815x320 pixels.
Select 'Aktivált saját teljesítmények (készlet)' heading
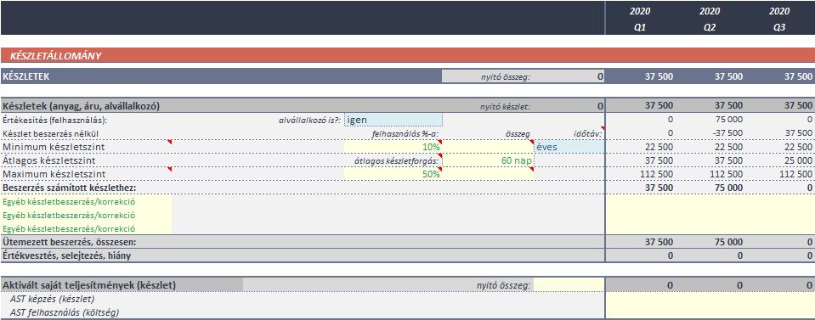click(89, 285)
